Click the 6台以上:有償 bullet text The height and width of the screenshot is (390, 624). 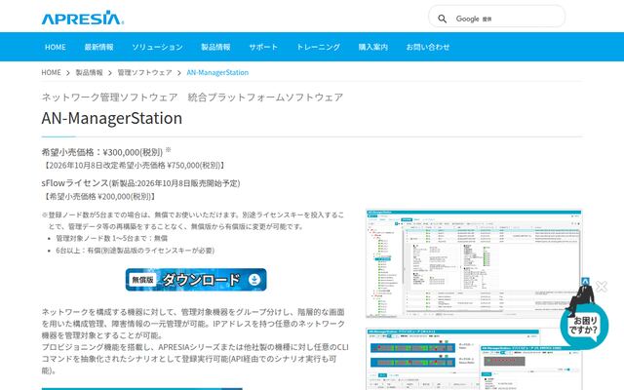[136, 251]
